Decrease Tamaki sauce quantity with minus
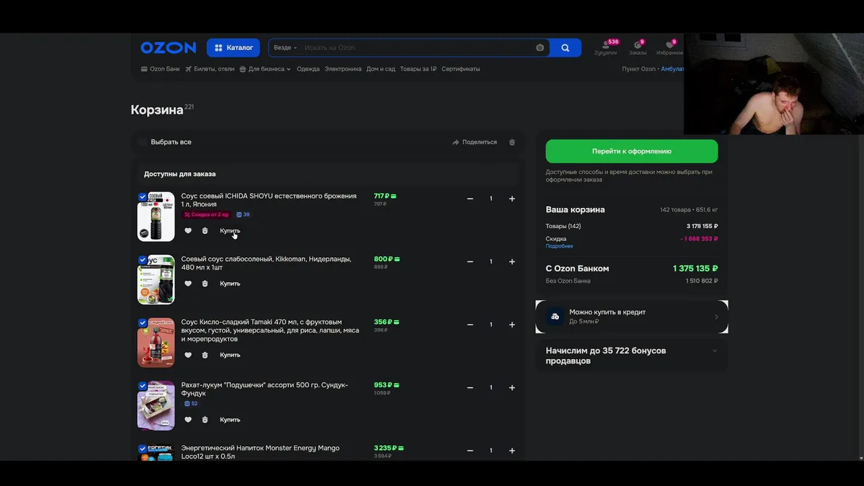Viewport: 864px width, 486px height. 470,325
